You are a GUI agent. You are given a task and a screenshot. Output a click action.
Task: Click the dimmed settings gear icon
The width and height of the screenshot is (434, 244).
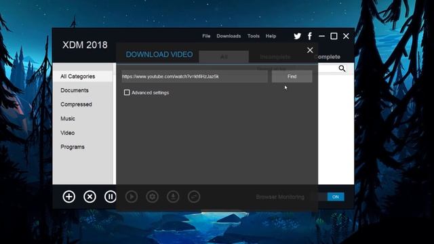point(152,197)
